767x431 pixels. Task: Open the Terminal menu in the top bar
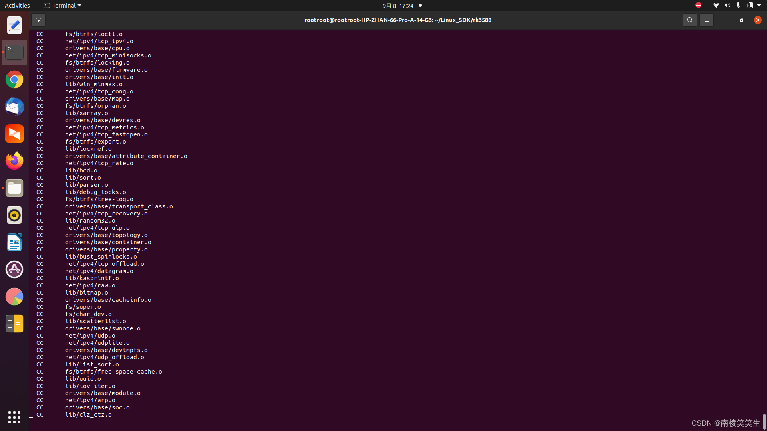tap(62, 5)
